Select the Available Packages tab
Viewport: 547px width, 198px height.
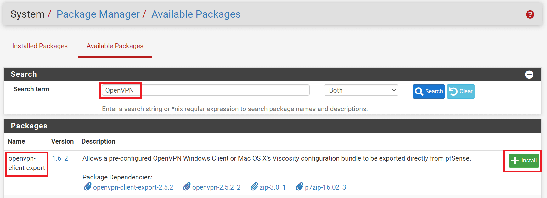[115, 46]
